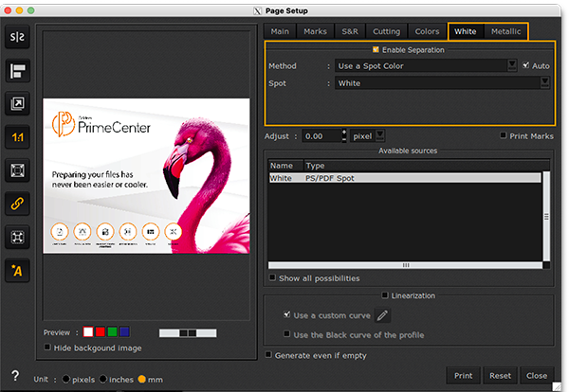Expand the Spot color dropdown

pos(545,83)
